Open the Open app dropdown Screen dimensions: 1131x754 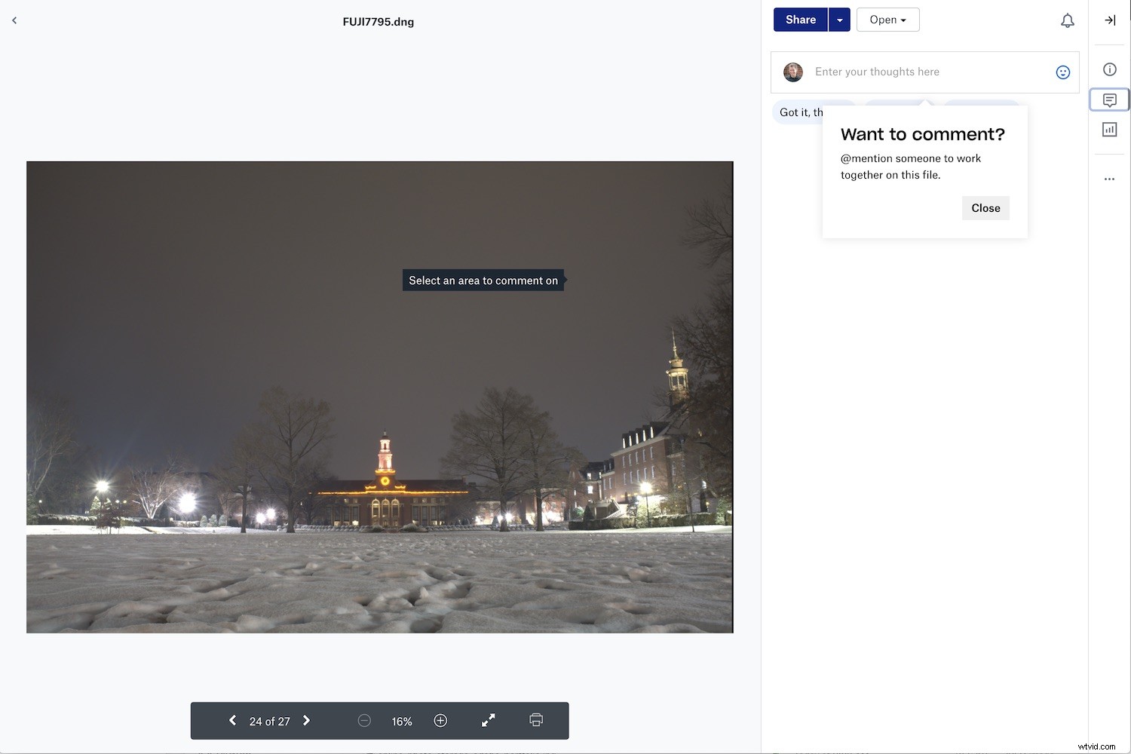pos(887,20)
